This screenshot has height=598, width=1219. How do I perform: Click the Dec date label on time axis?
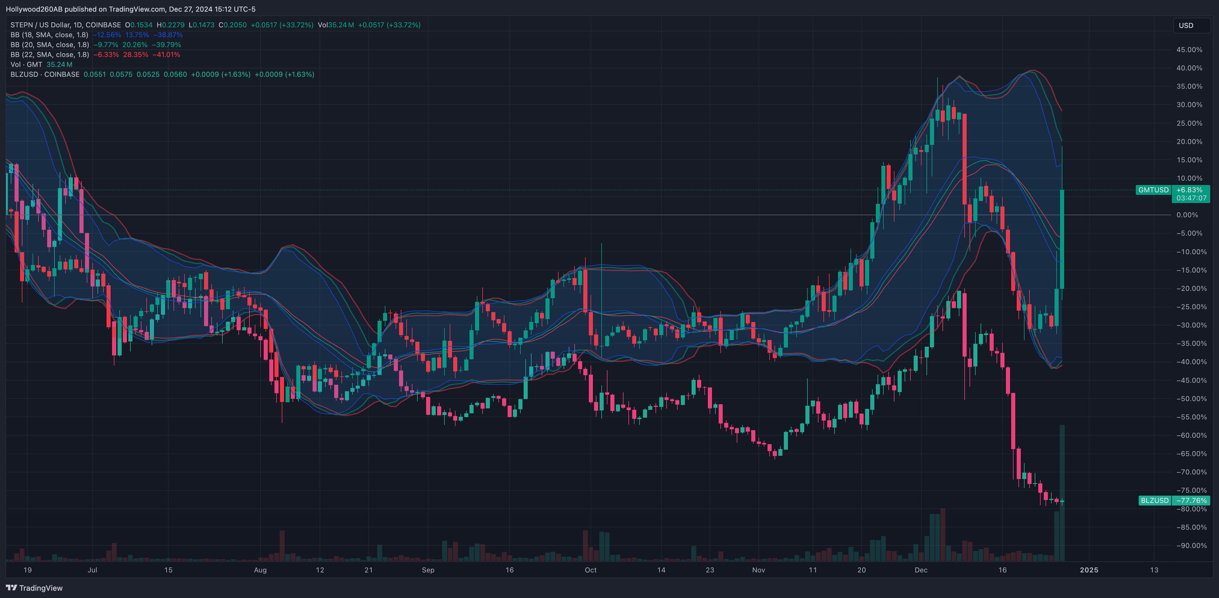coord(921,570)
